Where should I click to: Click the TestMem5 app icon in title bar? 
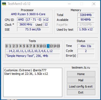pos(4,4)
